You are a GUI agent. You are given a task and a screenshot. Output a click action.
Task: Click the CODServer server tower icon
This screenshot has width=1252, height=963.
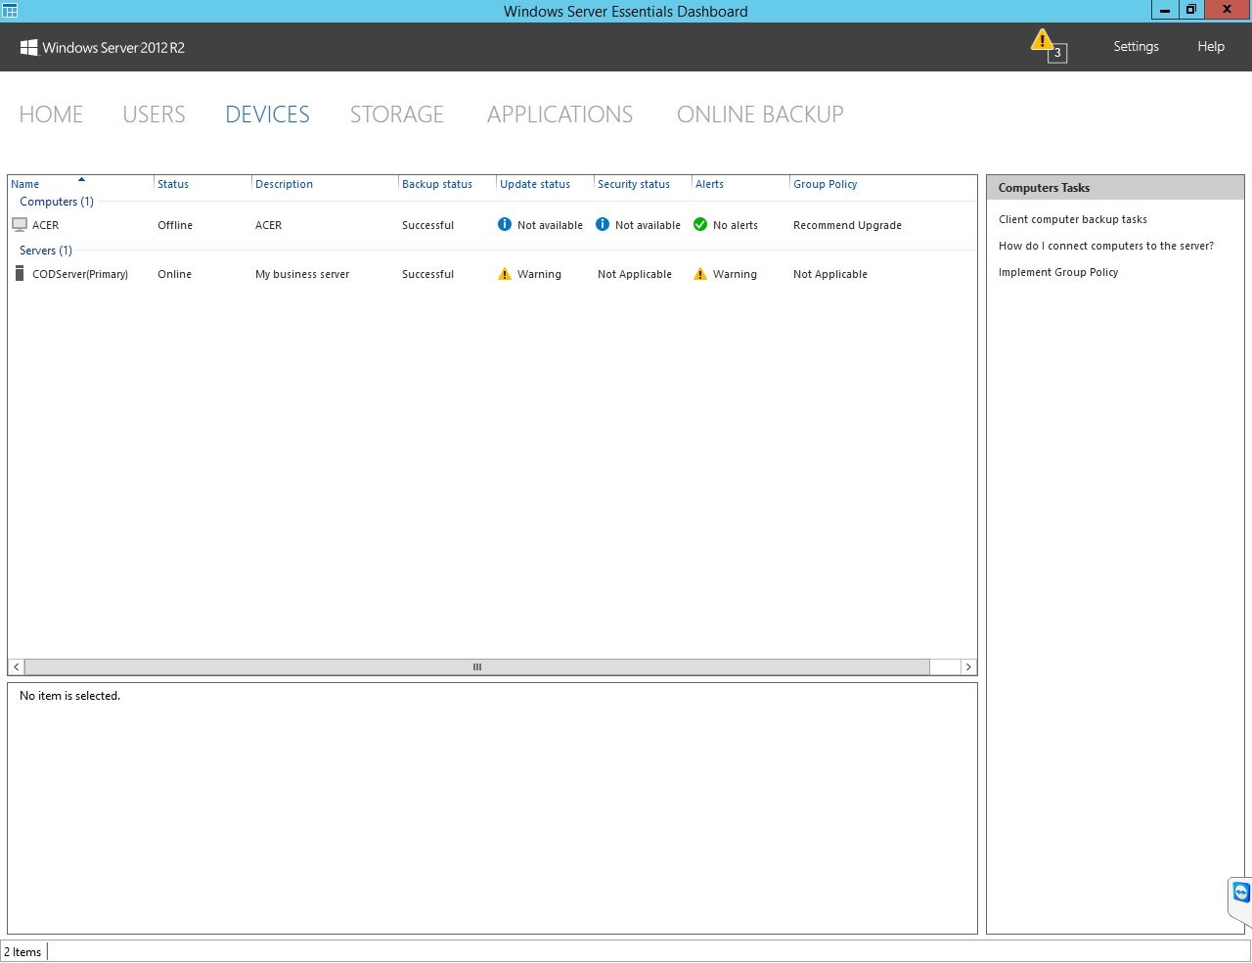[x=20, y=273]
